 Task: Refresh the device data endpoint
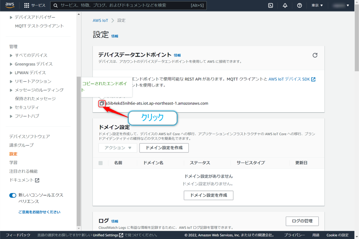point(315,55)
